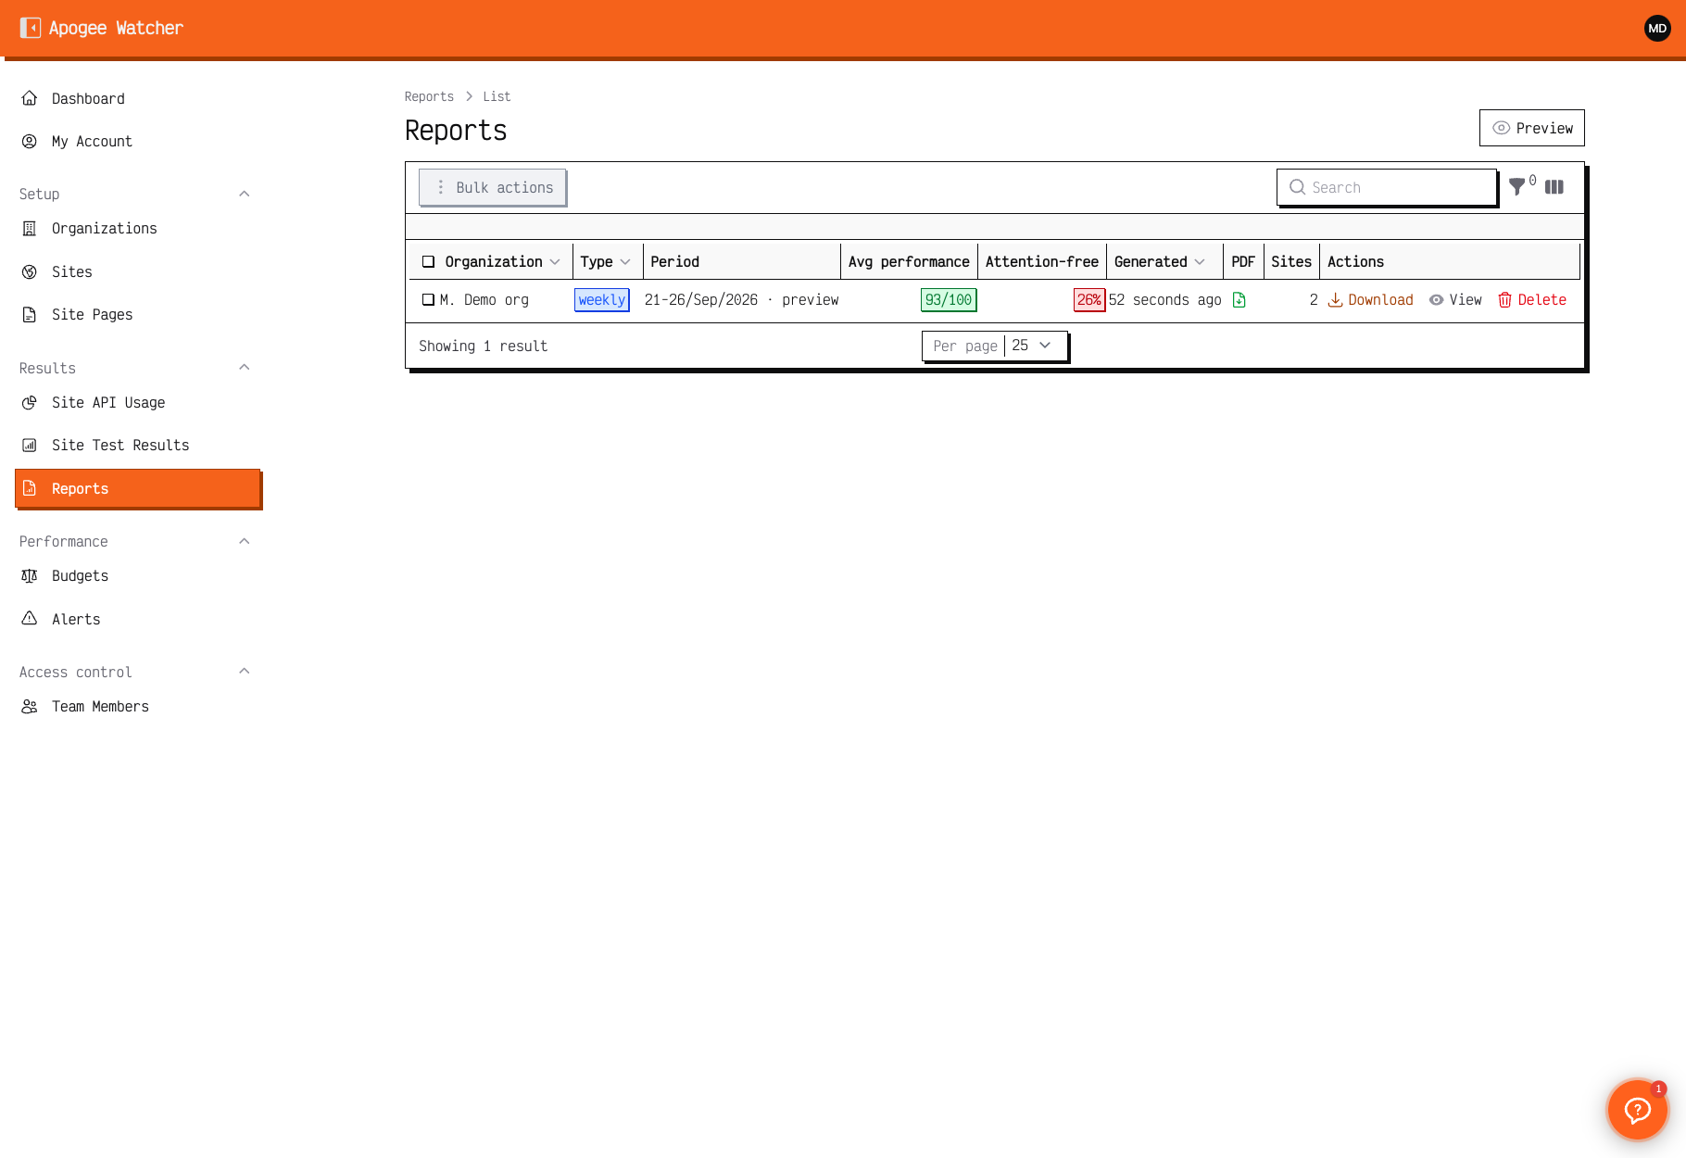Click the Preview button
Viewport: 1686px width, 1158px height.
pyautogui.click(x=1532, y=128)
